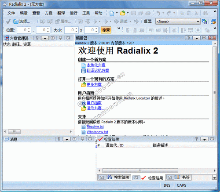
Task: Click the Print toolbar icon
Action: click(148, 13)
